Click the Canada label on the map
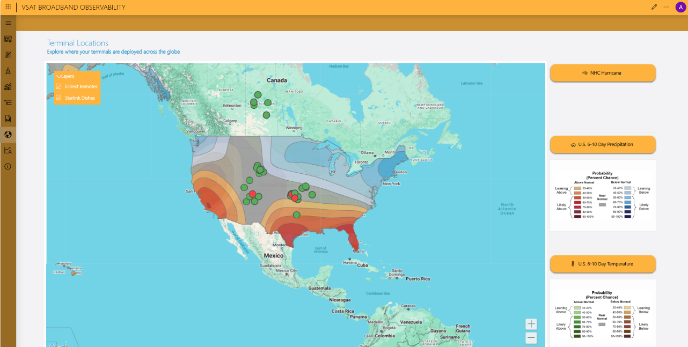This screenshot has height=347, width=688. [x=277, y=80]
